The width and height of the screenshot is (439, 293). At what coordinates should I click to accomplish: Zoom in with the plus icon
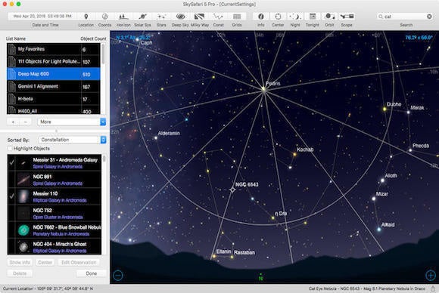tap(431, 275)
